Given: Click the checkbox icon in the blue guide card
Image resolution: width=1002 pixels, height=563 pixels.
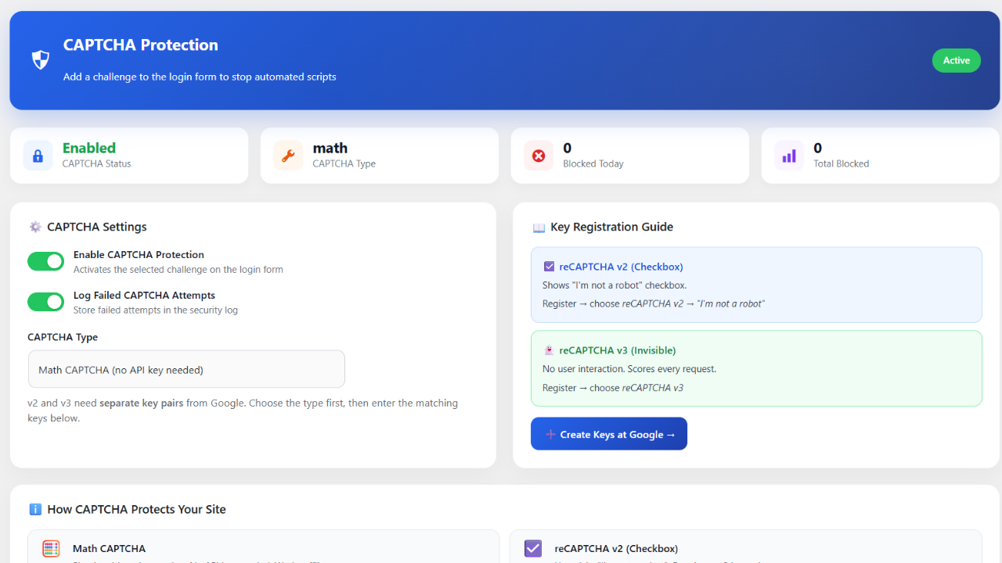Looking at the screenshot, I should 549,267.
